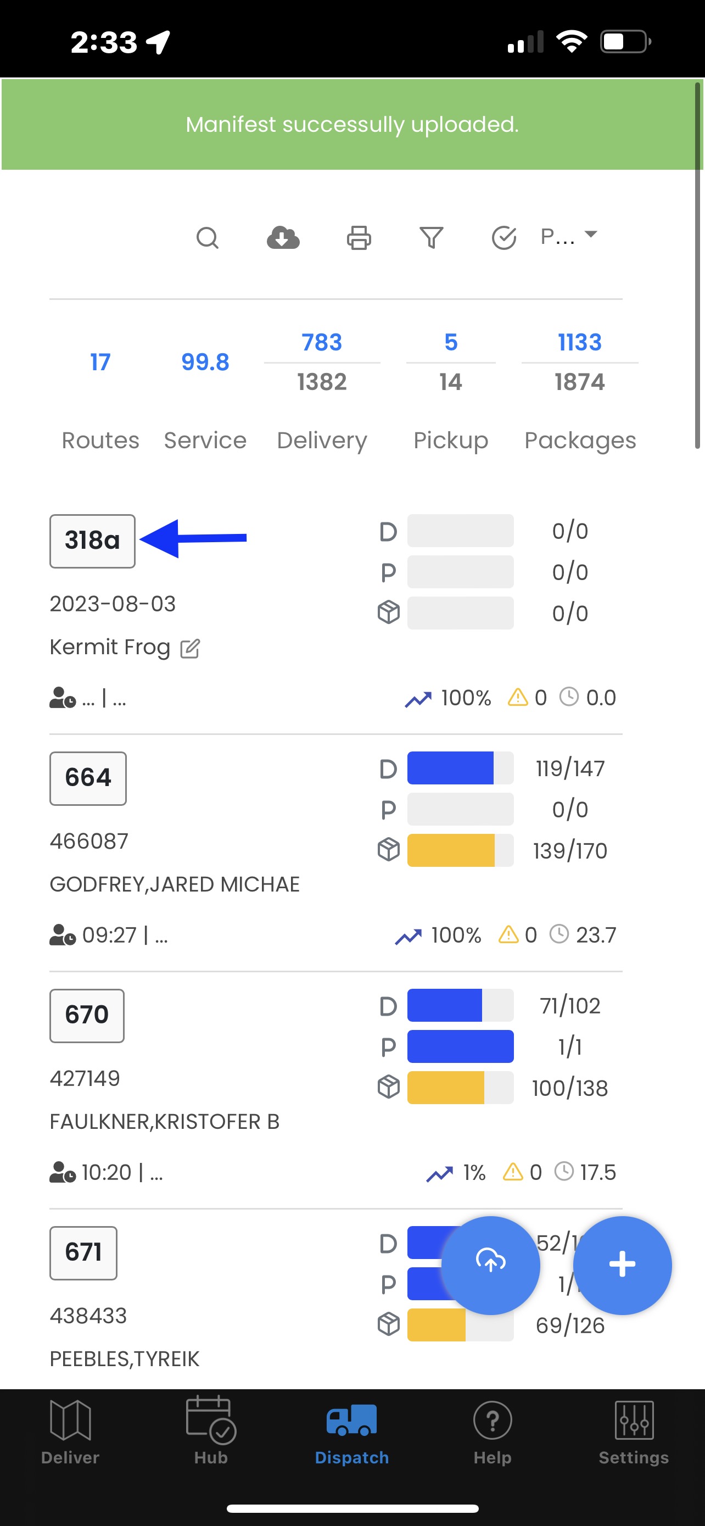Open route 664 badge
Image resolution: width=705 pixels, height=1526 pixels.
(x=88, y=778)
